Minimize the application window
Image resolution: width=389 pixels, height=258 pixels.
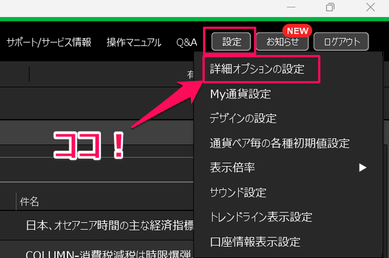[x=291, y=7]
